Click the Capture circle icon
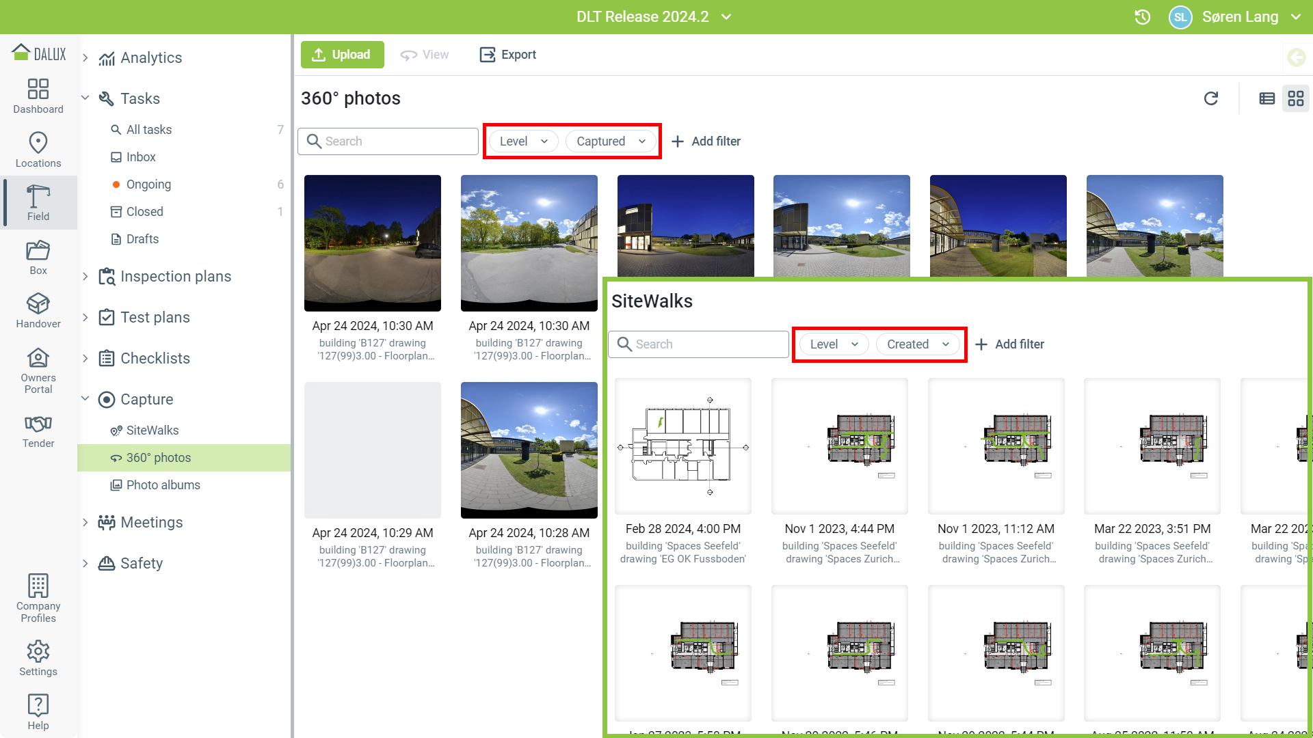 (106, 399)
